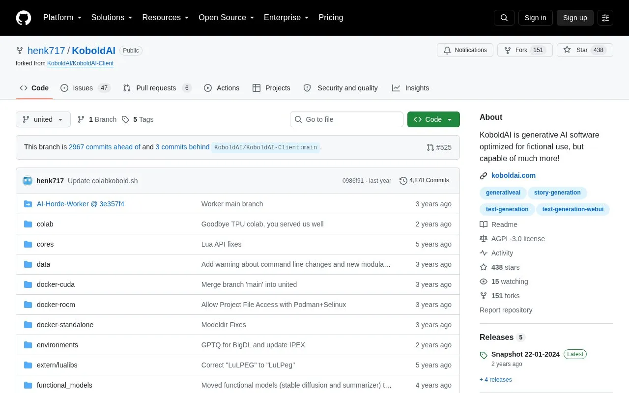Screen dimensions: 629x393
Task: Select the generativeai topic tag
Action: [503, 193]
